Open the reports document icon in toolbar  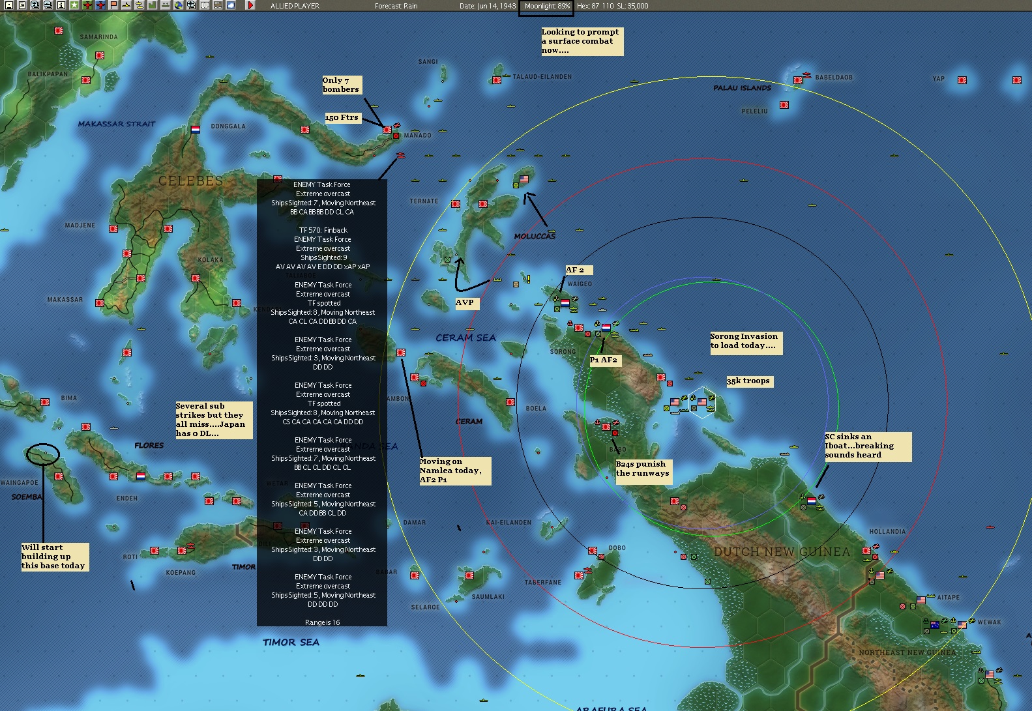tap(22, 5)
